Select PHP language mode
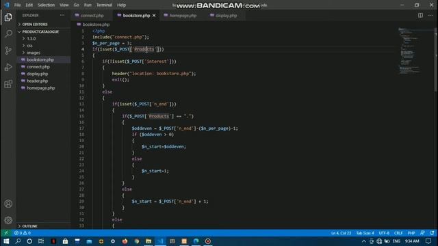The width and height of the screenshot is (438, 246). (411, 233)
